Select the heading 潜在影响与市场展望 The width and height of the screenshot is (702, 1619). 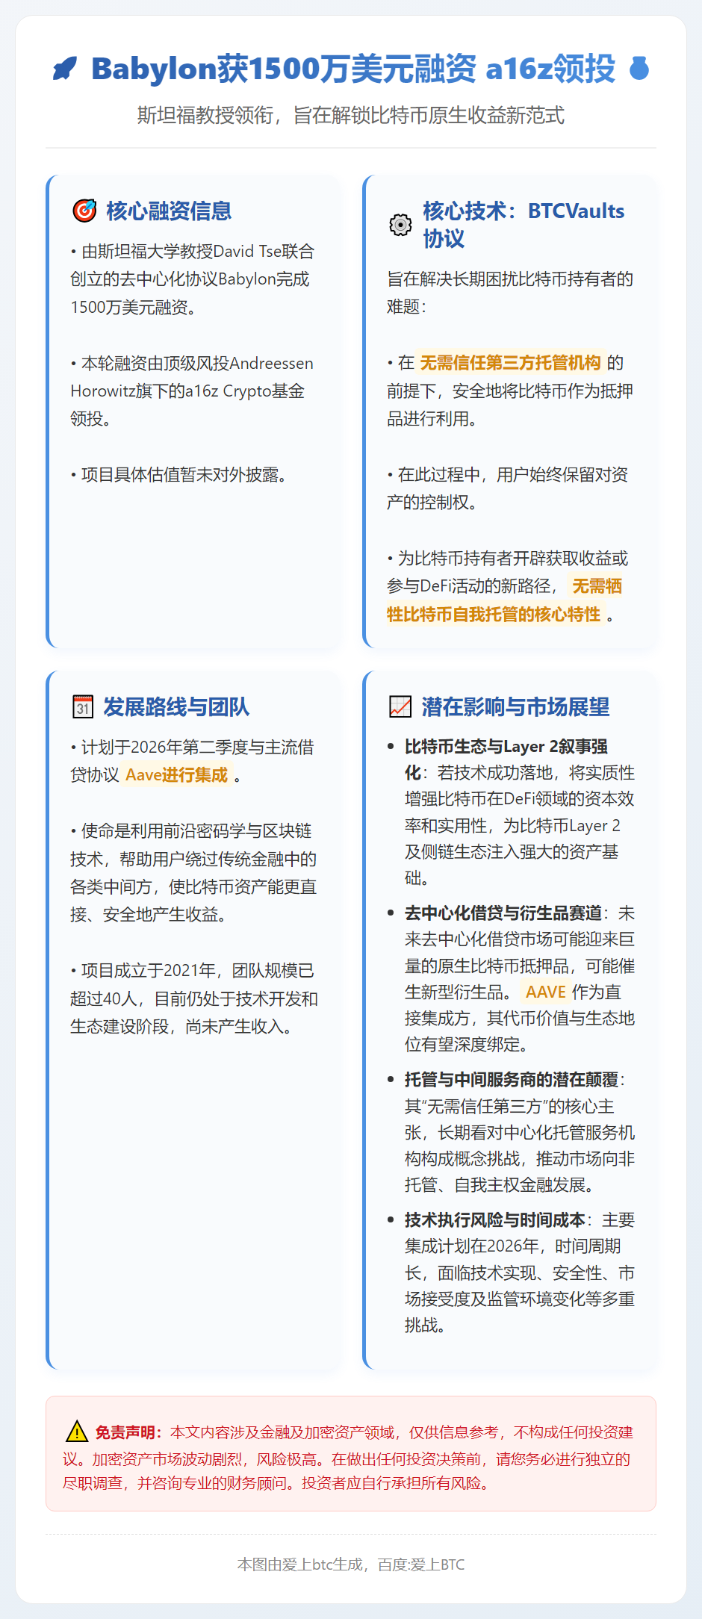pos(515,707)
